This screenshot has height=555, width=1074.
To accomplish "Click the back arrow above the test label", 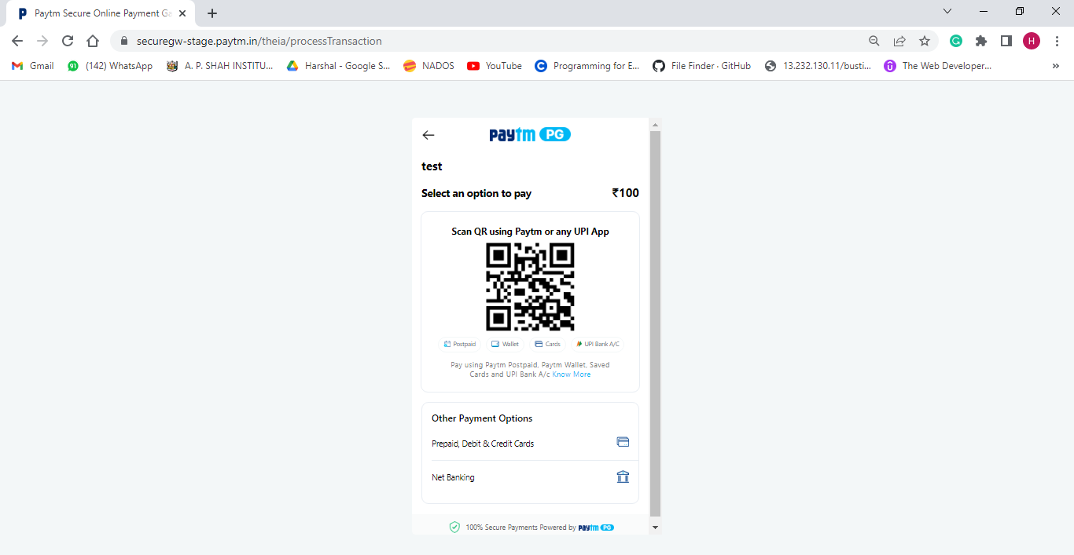I will 428,135.
